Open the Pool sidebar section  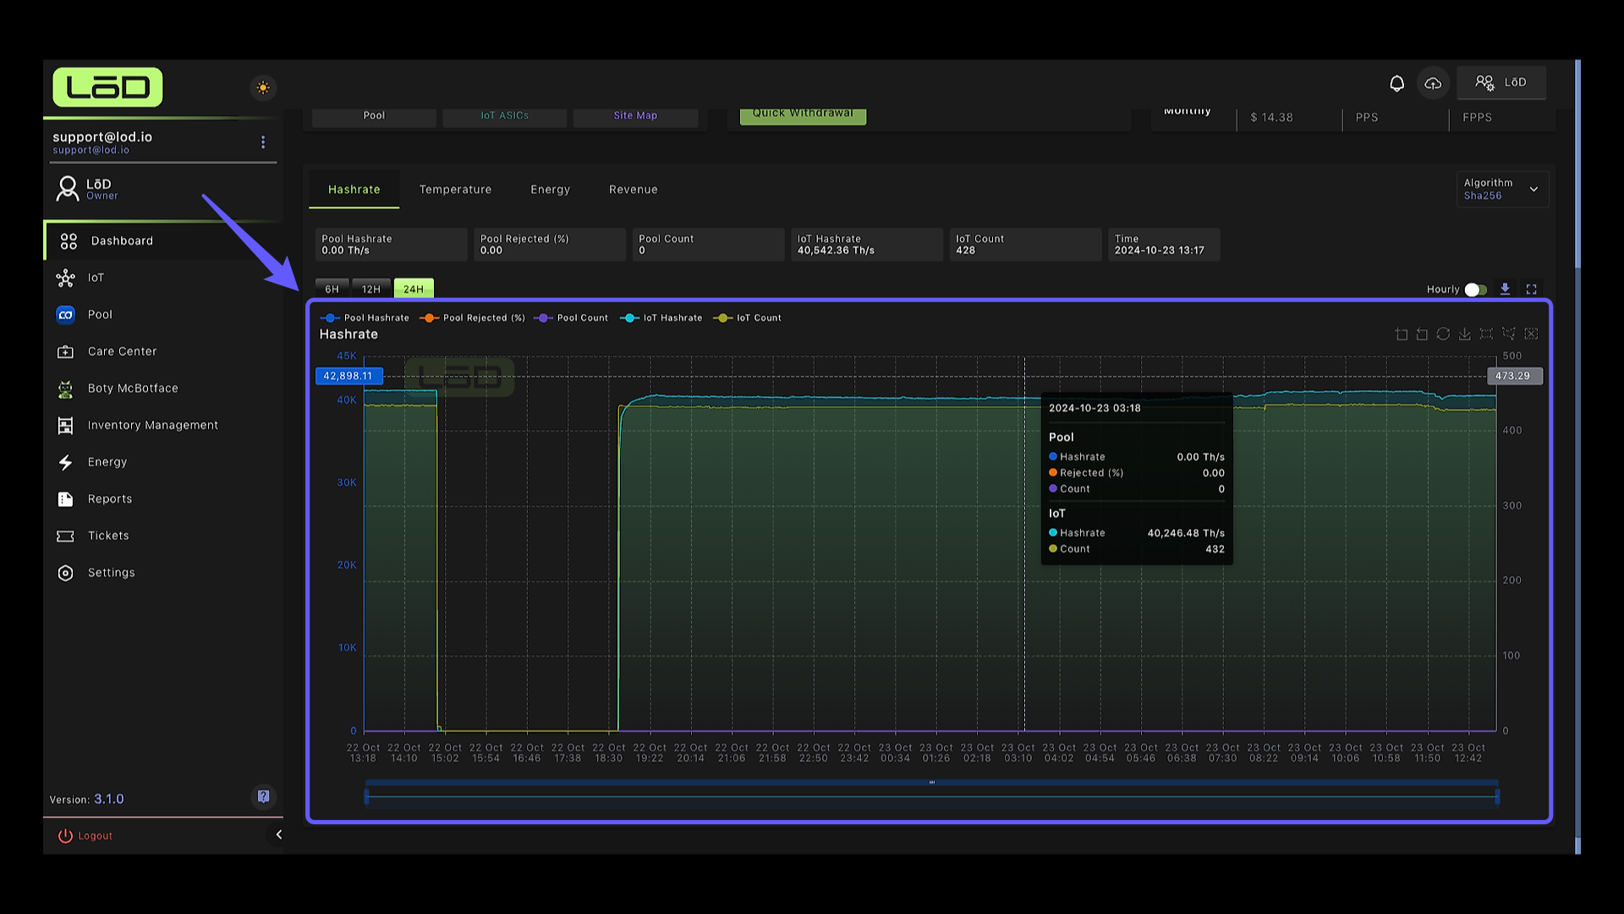point(163,315)
